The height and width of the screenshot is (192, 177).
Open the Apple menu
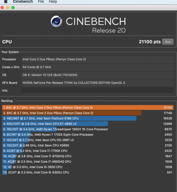click(6, 2)
